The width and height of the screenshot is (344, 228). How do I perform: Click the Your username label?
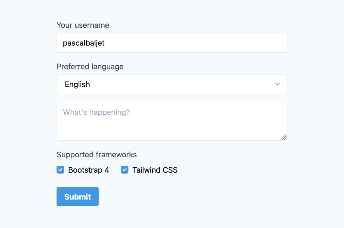pyautogui.click(x=83, y=25)
